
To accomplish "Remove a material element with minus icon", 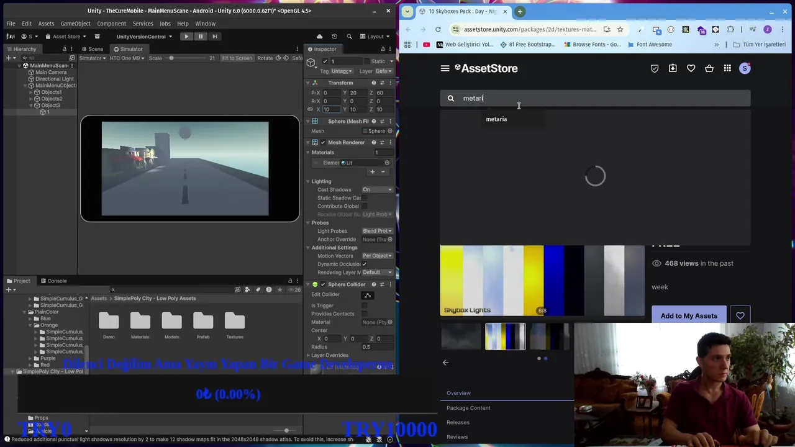I will click(x=383, y=172).
